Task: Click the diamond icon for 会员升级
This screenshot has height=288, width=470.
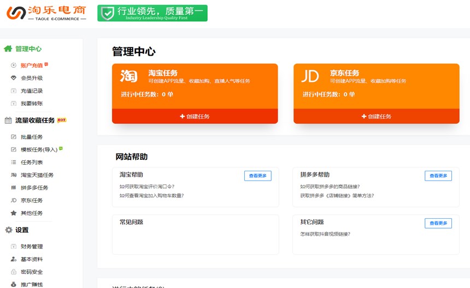Action: (14, 78)
